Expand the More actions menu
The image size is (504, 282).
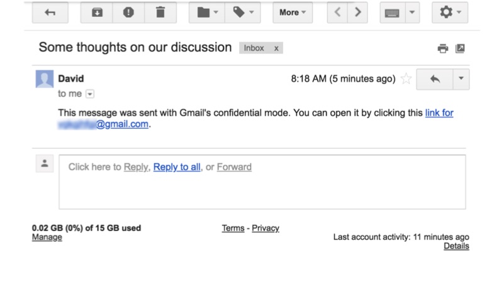(x=293, y=13)
